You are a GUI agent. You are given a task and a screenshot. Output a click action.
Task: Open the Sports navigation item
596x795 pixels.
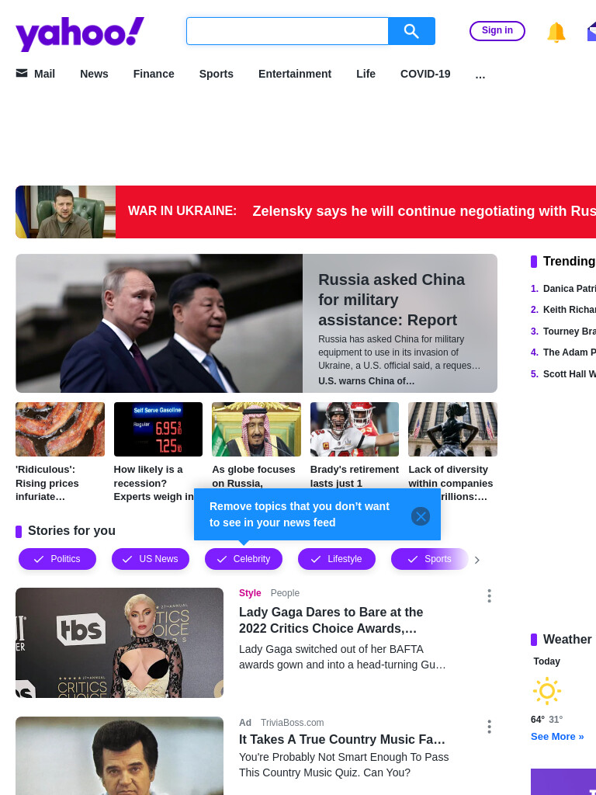[x=217, y=74]
